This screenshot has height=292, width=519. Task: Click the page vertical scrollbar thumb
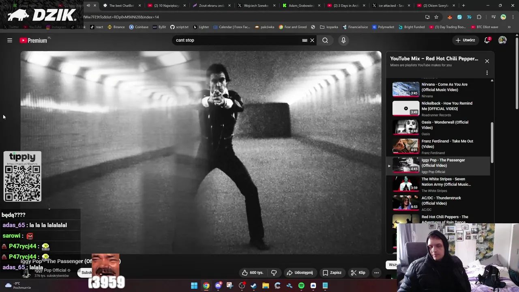click(x=517, y=73)
